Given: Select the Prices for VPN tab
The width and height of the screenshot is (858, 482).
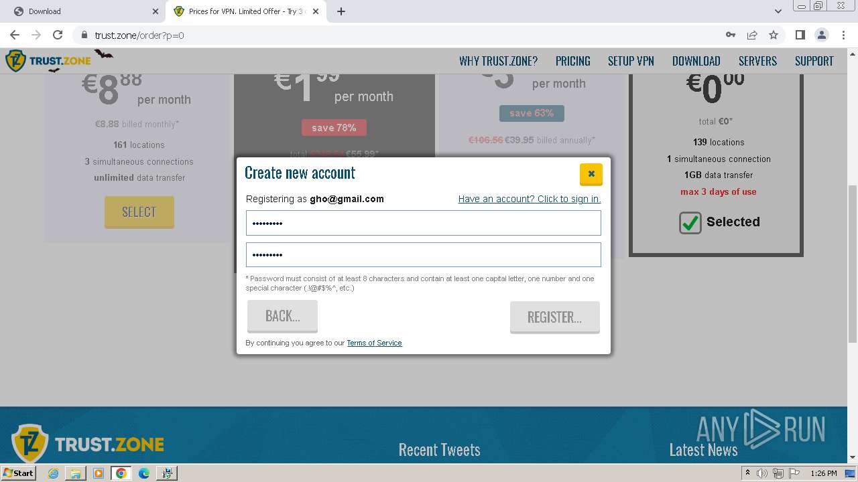Looking at the screenshot, I should point(245,11).
